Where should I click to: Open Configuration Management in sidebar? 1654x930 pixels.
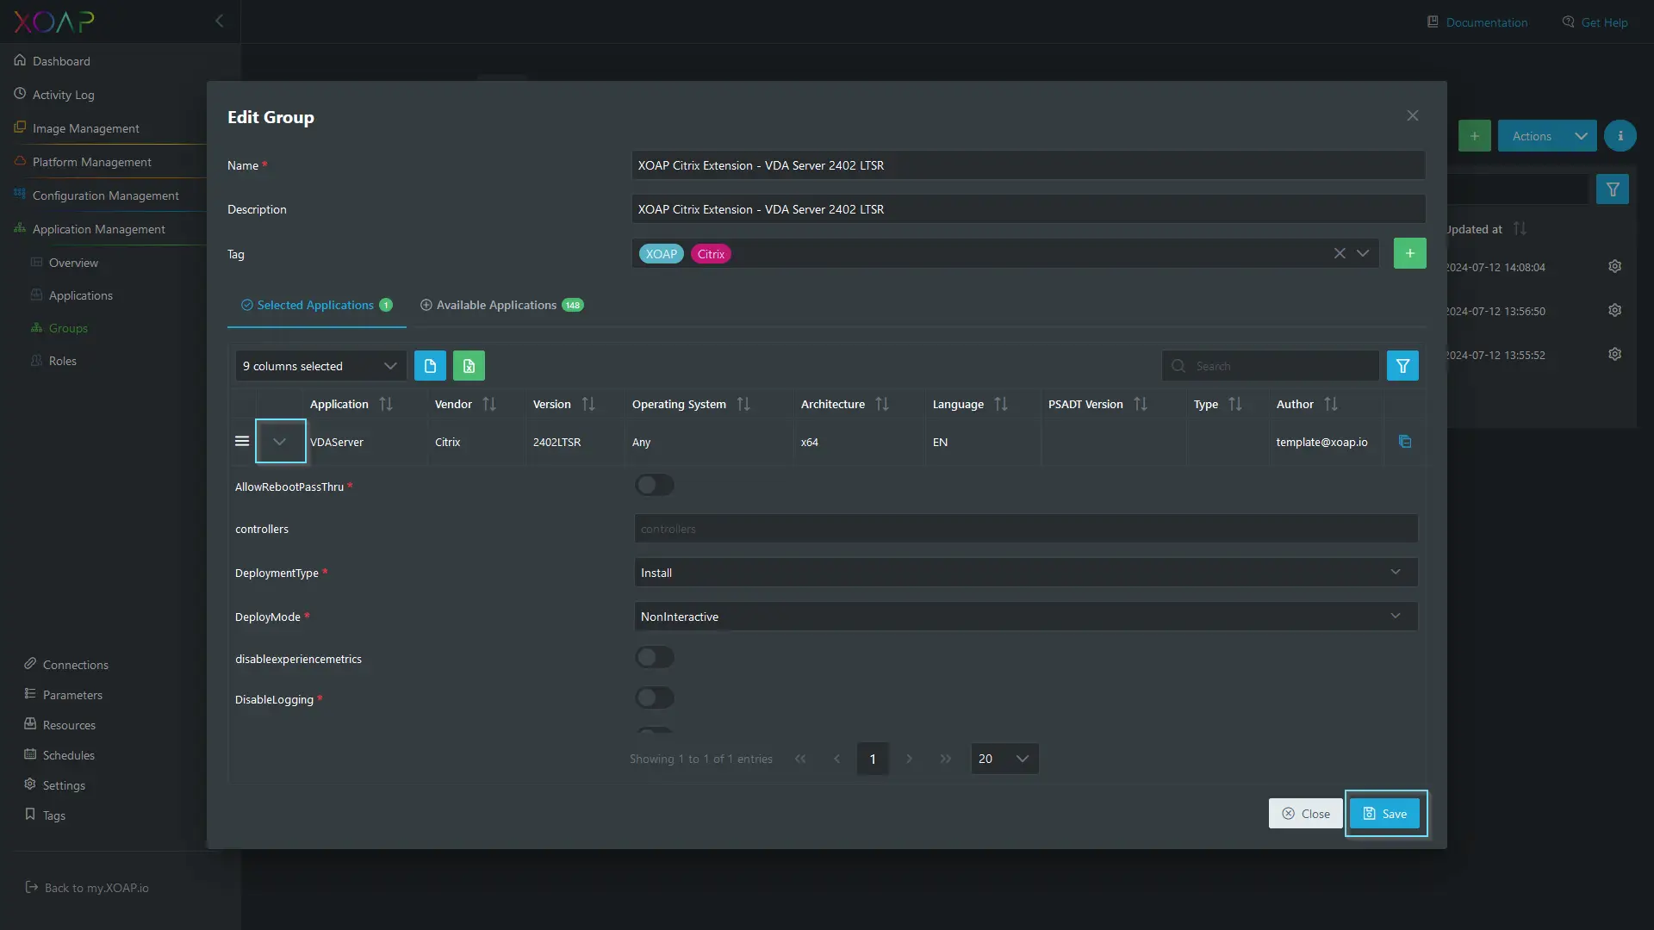106,195
